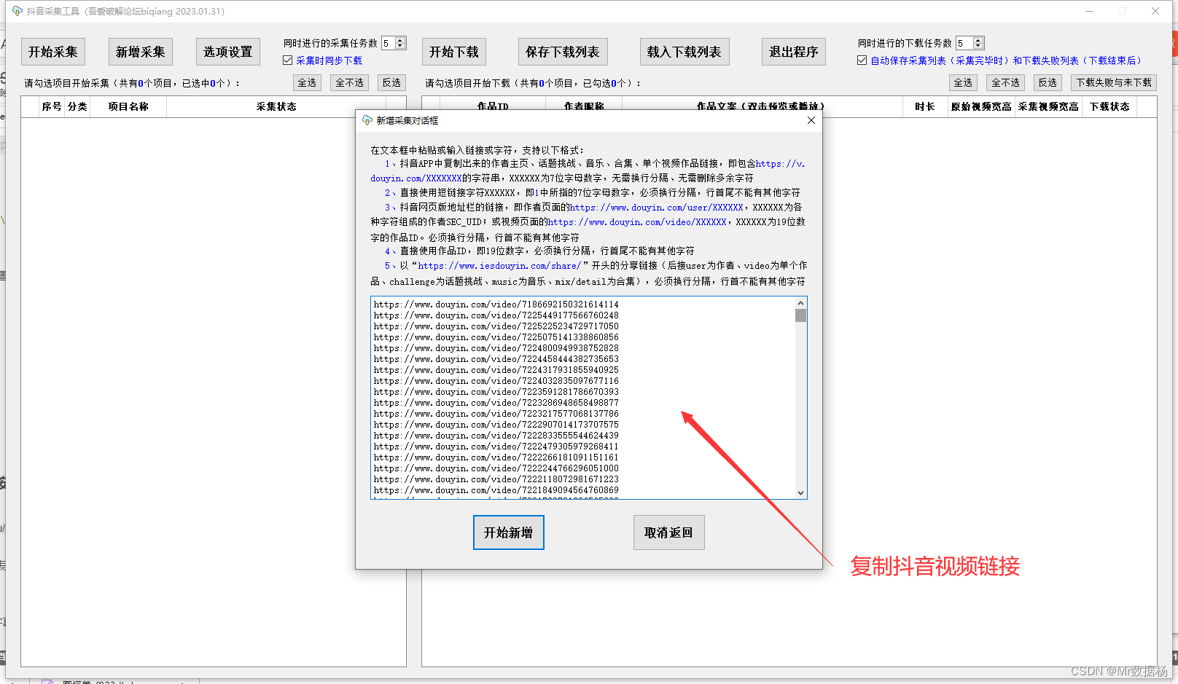Screen dimensions: 1178x684
Task: Toggle 自动保存采集列表 checkbox
Action: click(x=862, y=60)
